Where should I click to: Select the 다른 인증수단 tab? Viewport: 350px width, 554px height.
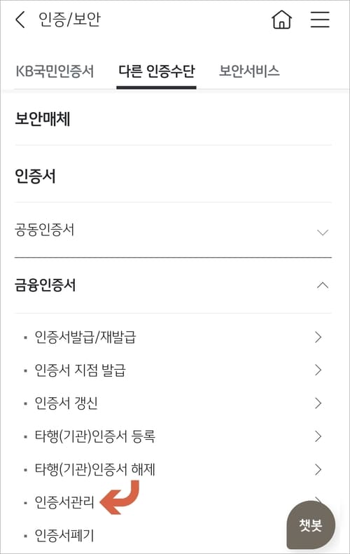click(x=157, y=71)
